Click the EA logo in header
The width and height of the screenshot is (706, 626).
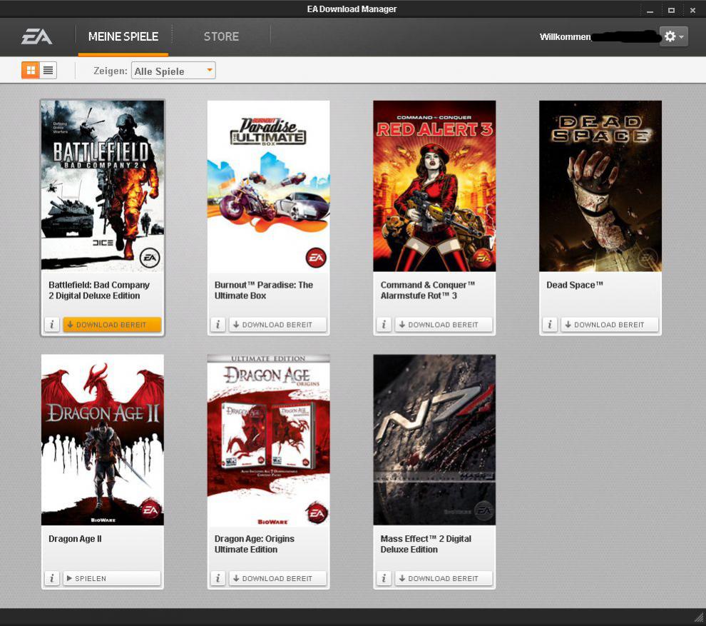pos(37,36)
